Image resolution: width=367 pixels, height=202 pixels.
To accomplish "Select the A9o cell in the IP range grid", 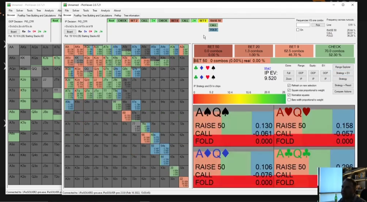I will (x=69, y=105).
